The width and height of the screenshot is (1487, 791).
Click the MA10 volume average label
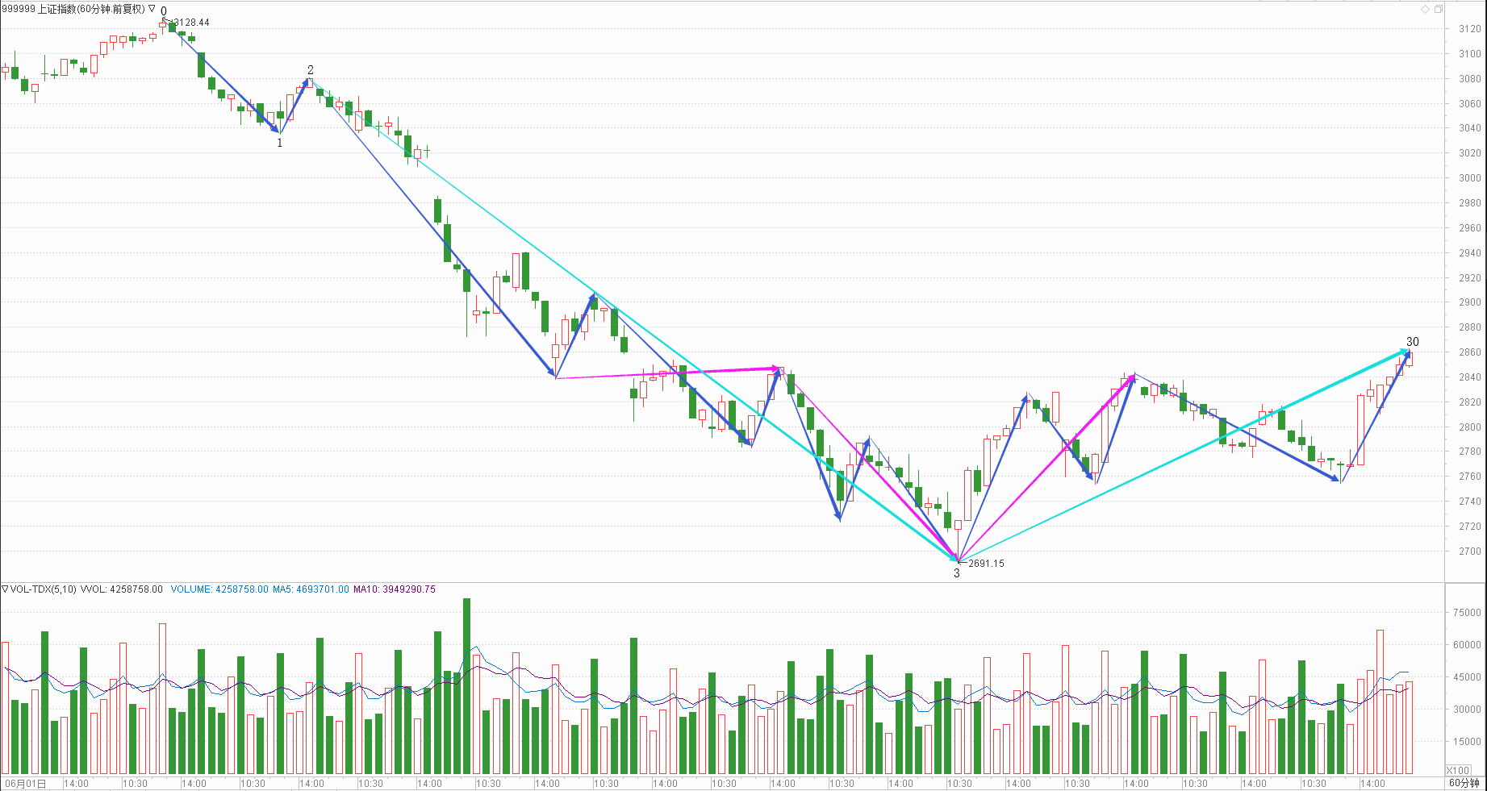coord(394,589)
